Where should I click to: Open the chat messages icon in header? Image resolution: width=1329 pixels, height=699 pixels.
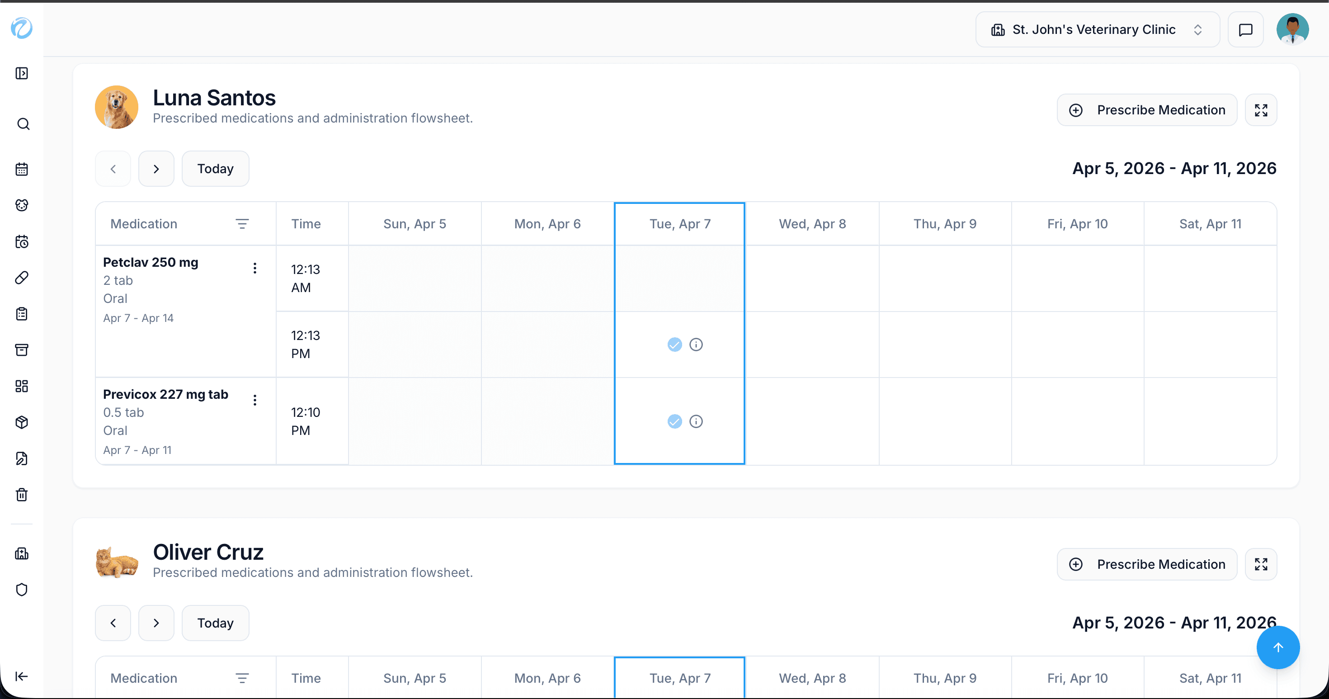click(x=1245, y=29)
